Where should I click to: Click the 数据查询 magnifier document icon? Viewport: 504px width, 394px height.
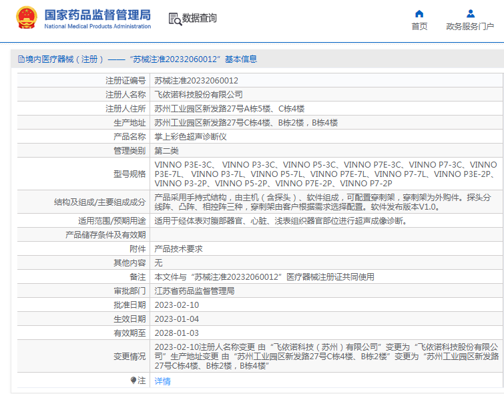(175, 19)
